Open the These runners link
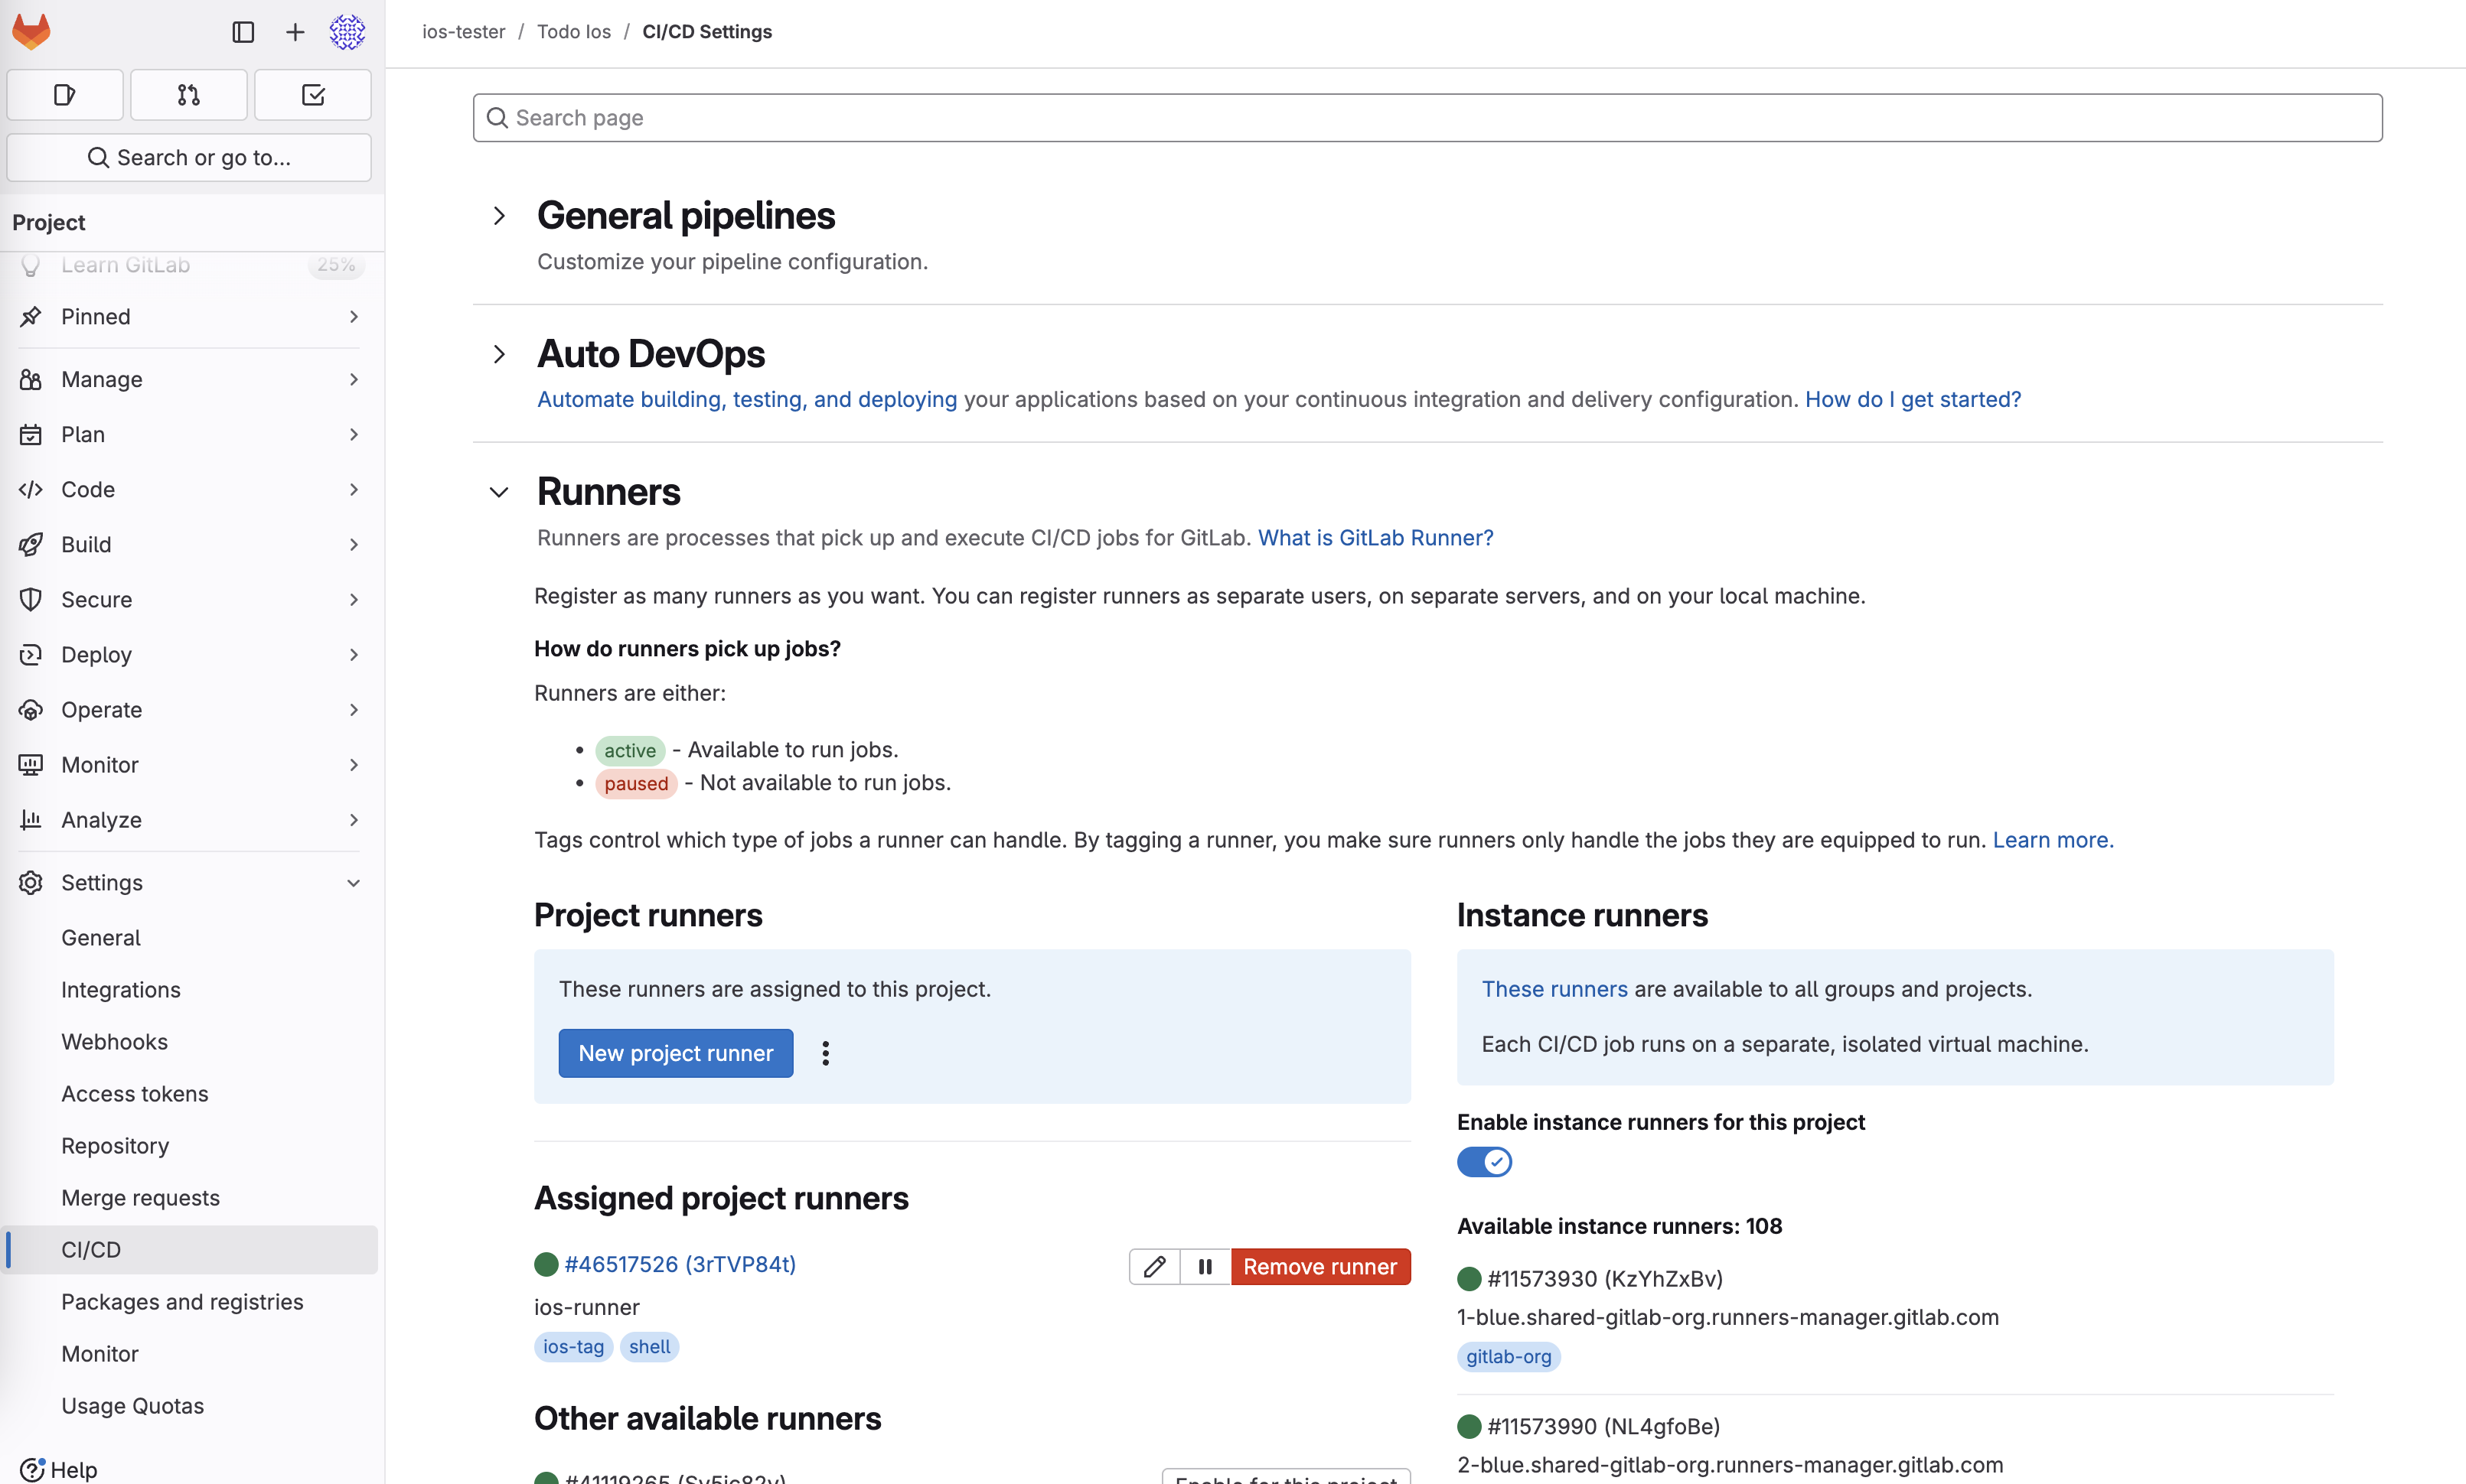 [x=1554, y=988]
